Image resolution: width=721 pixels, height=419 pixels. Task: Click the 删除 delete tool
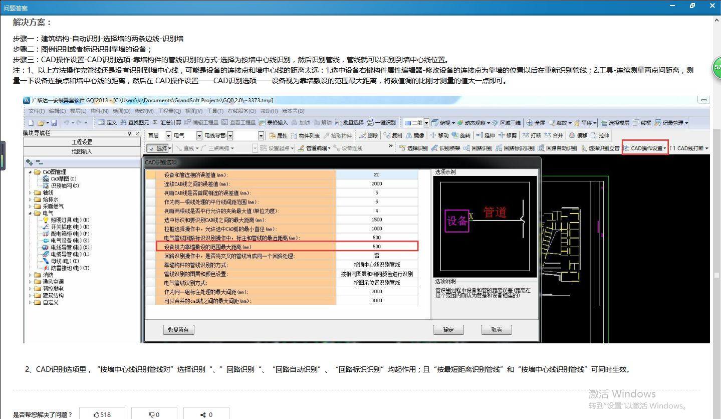[x=369, y=135]
